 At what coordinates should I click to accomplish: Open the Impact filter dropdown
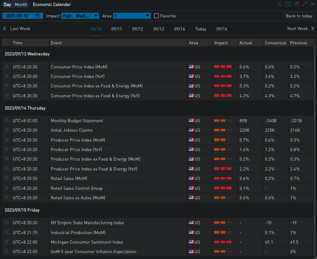pyautogui.click(x=80, y=16)
